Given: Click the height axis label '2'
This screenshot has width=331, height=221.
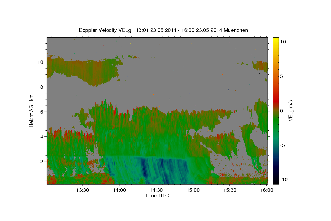Looking at the screenshot, I should coord(42,161).
